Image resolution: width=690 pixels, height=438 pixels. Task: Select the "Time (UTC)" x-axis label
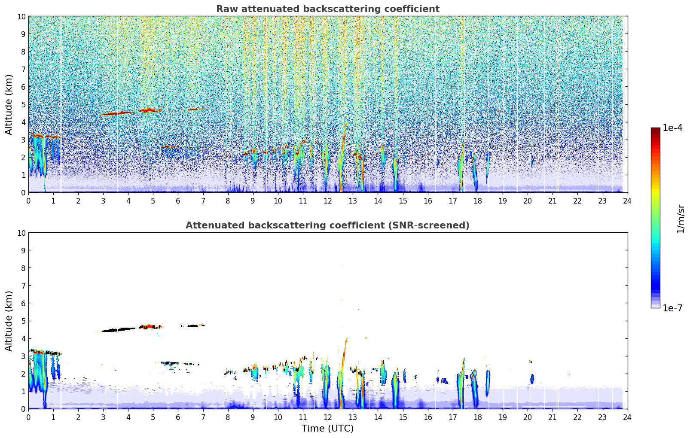(327, 428)
